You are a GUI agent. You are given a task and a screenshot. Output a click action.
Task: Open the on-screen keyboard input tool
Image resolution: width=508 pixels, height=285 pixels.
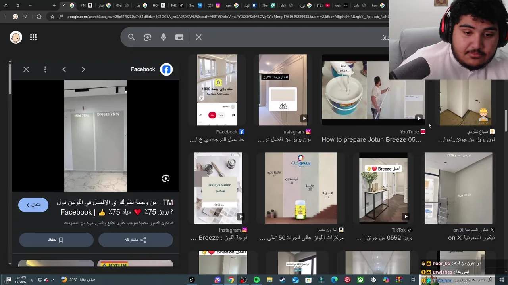[x=179, y=37]
